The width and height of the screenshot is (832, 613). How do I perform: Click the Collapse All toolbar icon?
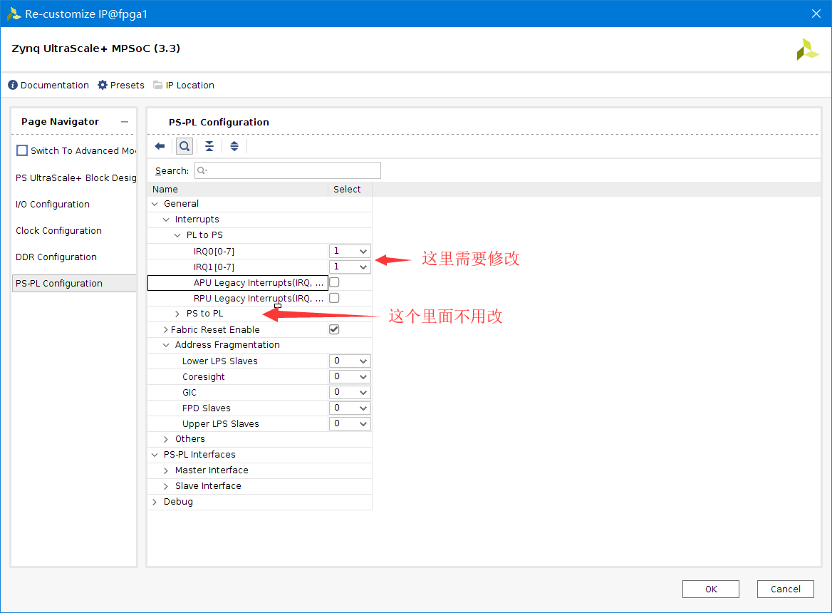point(209,147)
